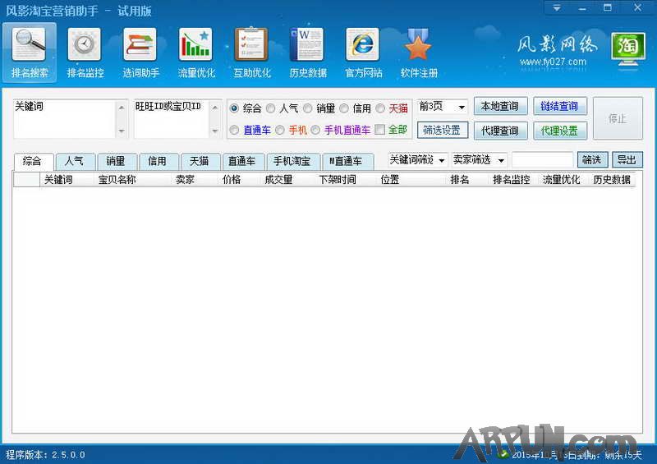Open the 排名监控 clock icon
This screenshot has height=464, width=657.
85,44
